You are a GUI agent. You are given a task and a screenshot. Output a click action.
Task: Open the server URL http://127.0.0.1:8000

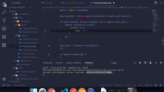point(99,72)
